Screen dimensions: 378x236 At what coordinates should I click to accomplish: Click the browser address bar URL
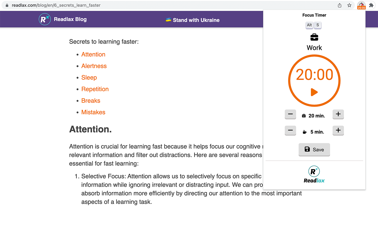(56, 5)
